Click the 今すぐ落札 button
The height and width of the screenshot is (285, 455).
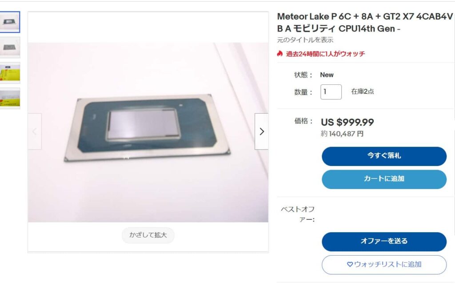click(x=384, y=156)
